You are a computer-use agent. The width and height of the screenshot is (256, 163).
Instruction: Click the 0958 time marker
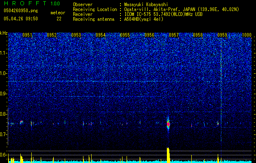[x=198, y=35]
